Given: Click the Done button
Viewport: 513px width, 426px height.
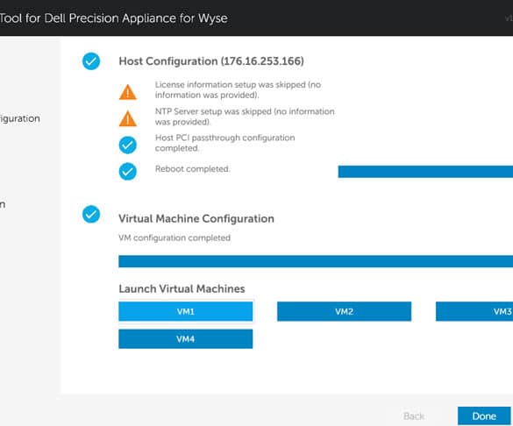Looking at the screenshot, I should click(x=484, y=415).
